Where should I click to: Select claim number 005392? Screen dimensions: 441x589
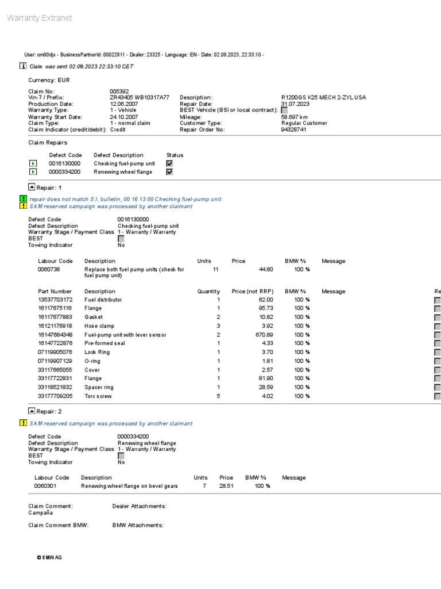pyautogui.click(x=119, y=91)
